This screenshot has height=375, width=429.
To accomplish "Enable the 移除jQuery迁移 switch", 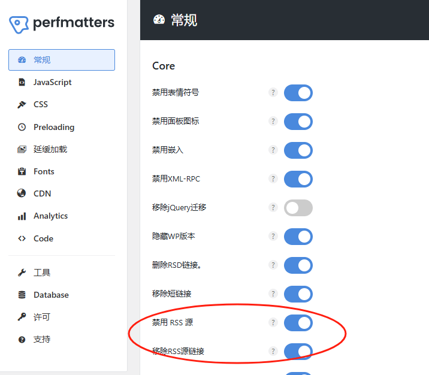I will (298, 208).
